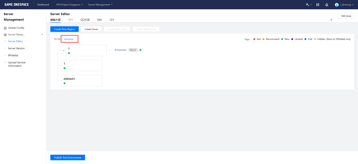Screen dimensions: 358x164
Task: Open the notifications bell icon
Action: click(x=326, y=5)
